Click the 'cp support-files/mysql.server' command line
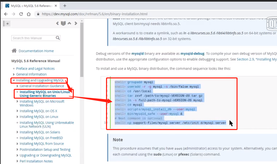This screenshot has height=164, width=277. 171,123
